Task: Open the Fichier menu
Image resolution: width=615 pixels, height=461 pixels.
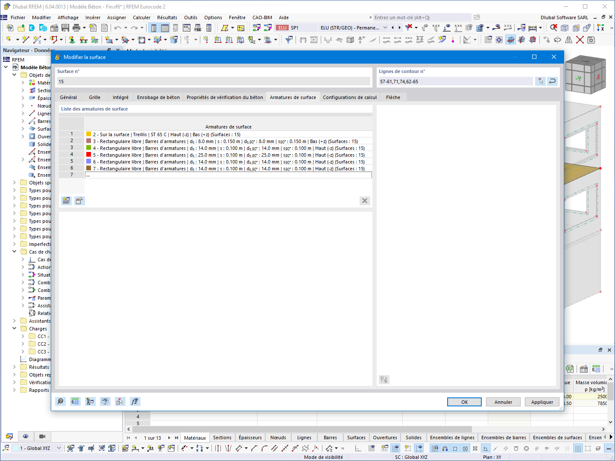Action: [18, 18]
